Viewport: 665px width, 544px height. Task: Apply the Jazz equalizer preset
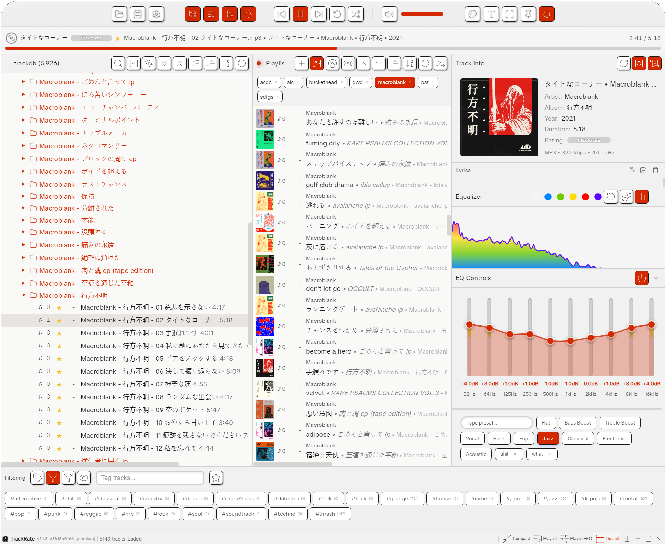point(548,438)
